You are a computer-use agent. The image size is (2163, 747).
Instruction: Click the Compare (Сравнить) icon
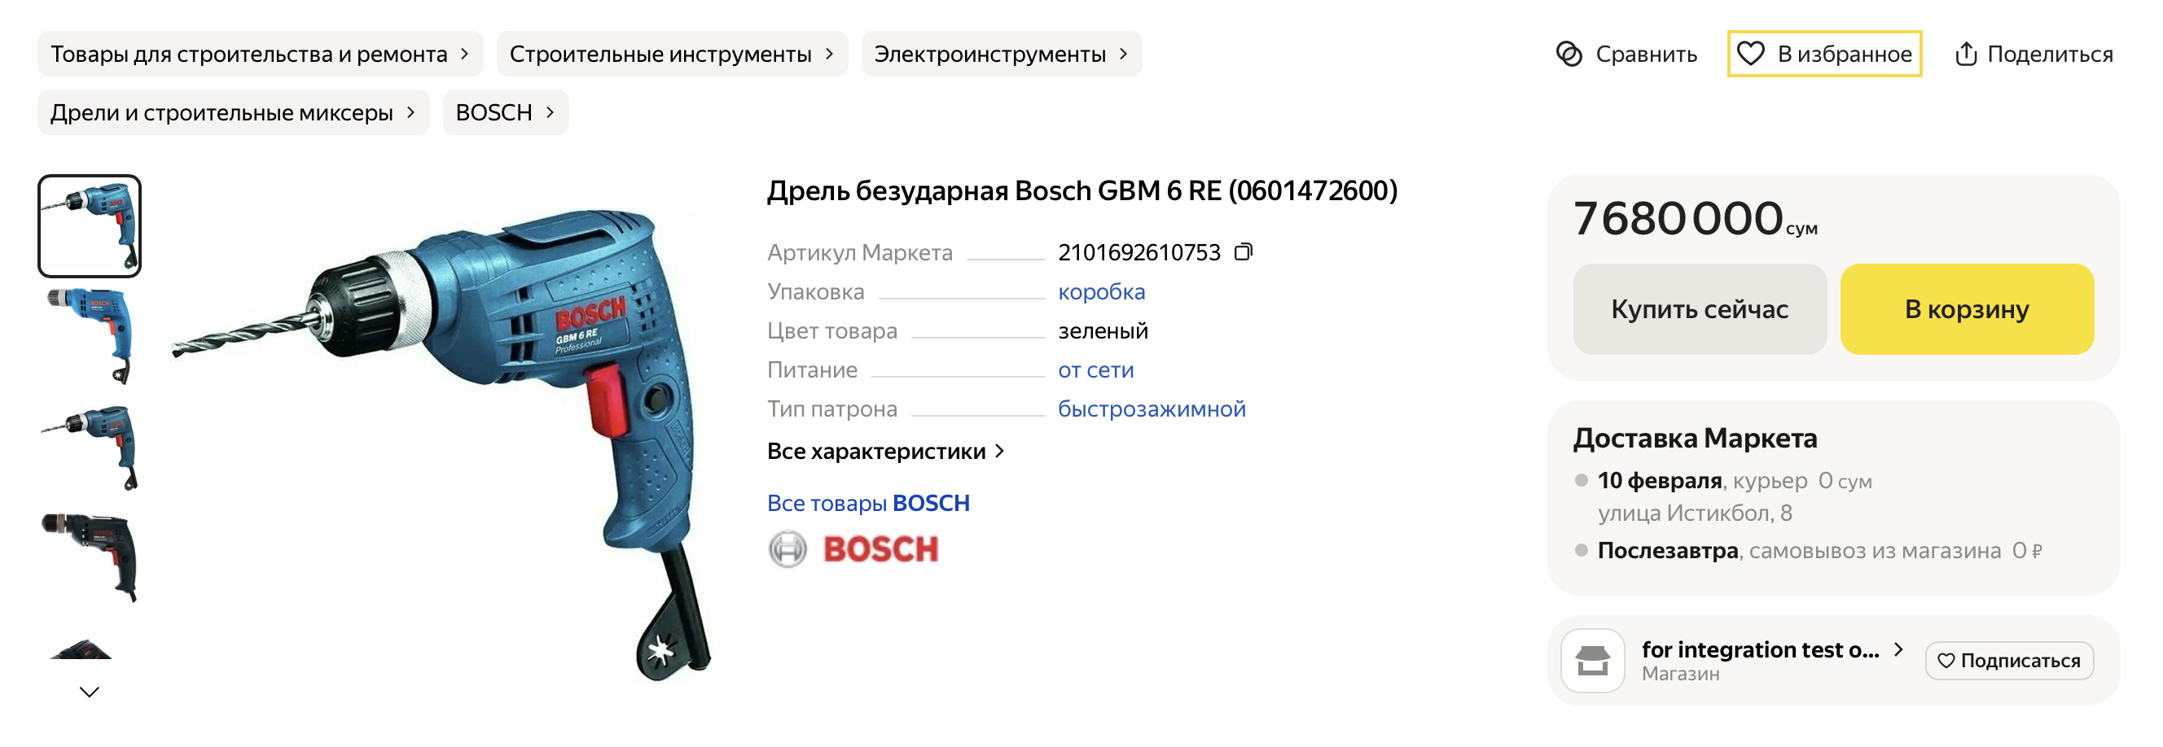(x=1569, y=54)
